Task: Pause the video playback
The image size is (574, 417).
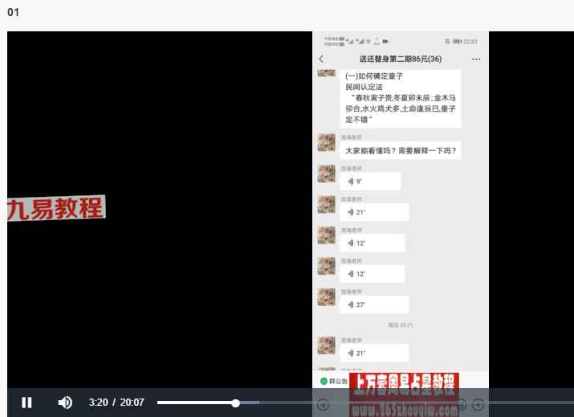Action: pyautogui.click(x=26, y=403)
